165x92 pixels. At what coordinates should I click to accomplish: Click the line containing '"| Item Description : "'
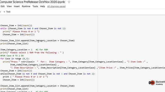(x=88, y=68)
